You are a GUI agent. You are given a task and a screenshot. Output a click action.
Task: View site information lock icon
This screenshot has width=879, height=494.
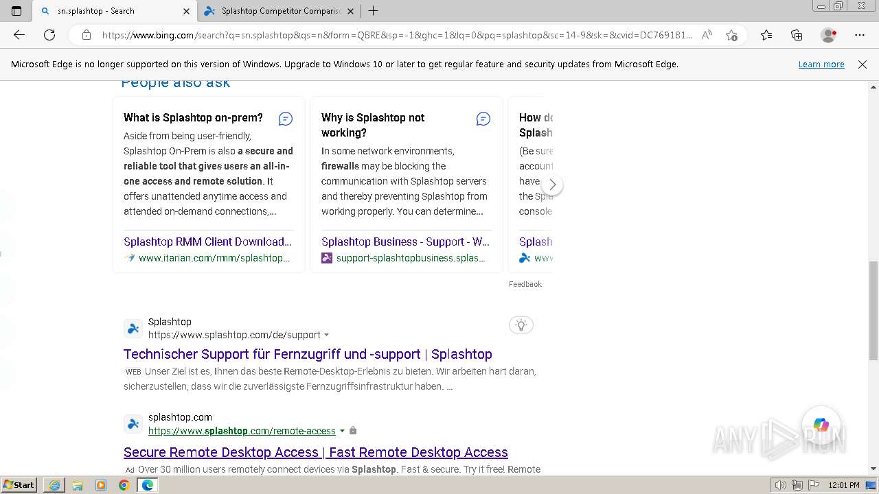tap(87, 35)
